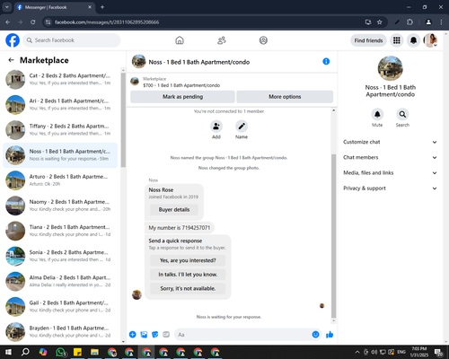This screenshot has height=359, width=449.
Task: Open Chrome three-dot menu
Action: coord(441,22)
